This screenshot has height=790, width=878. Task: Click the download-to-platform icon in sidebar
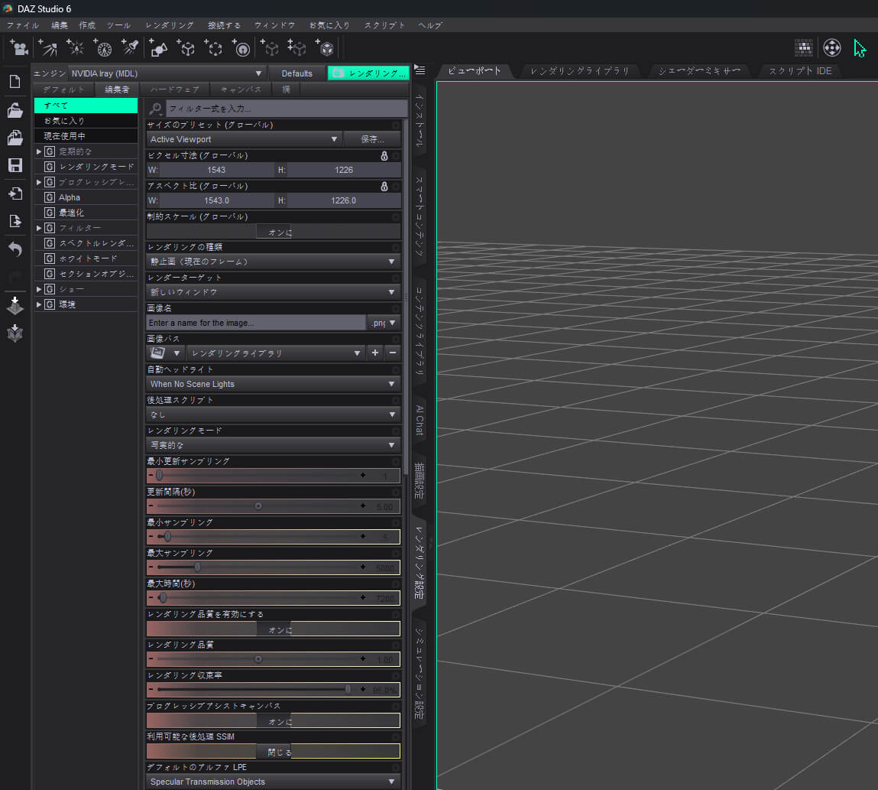[15, 305]
